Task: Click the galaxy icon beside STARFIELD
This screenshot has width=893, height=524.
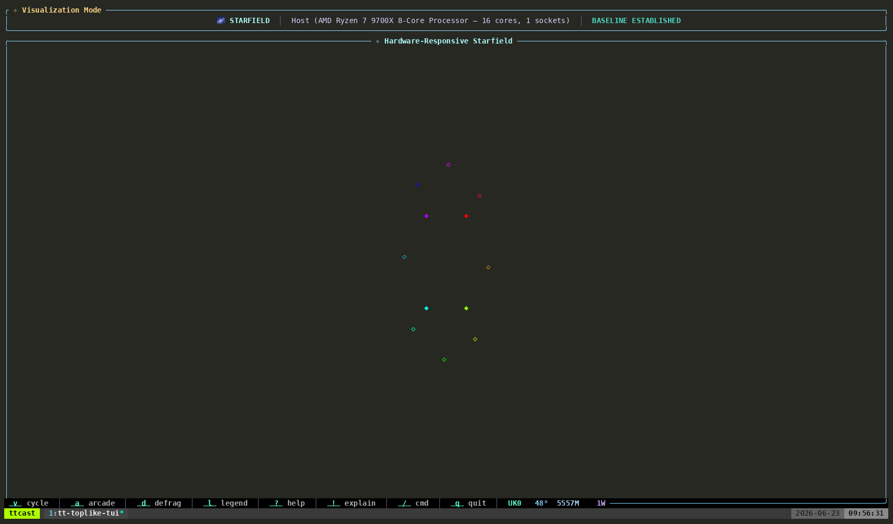Action: tap(221, 20)
